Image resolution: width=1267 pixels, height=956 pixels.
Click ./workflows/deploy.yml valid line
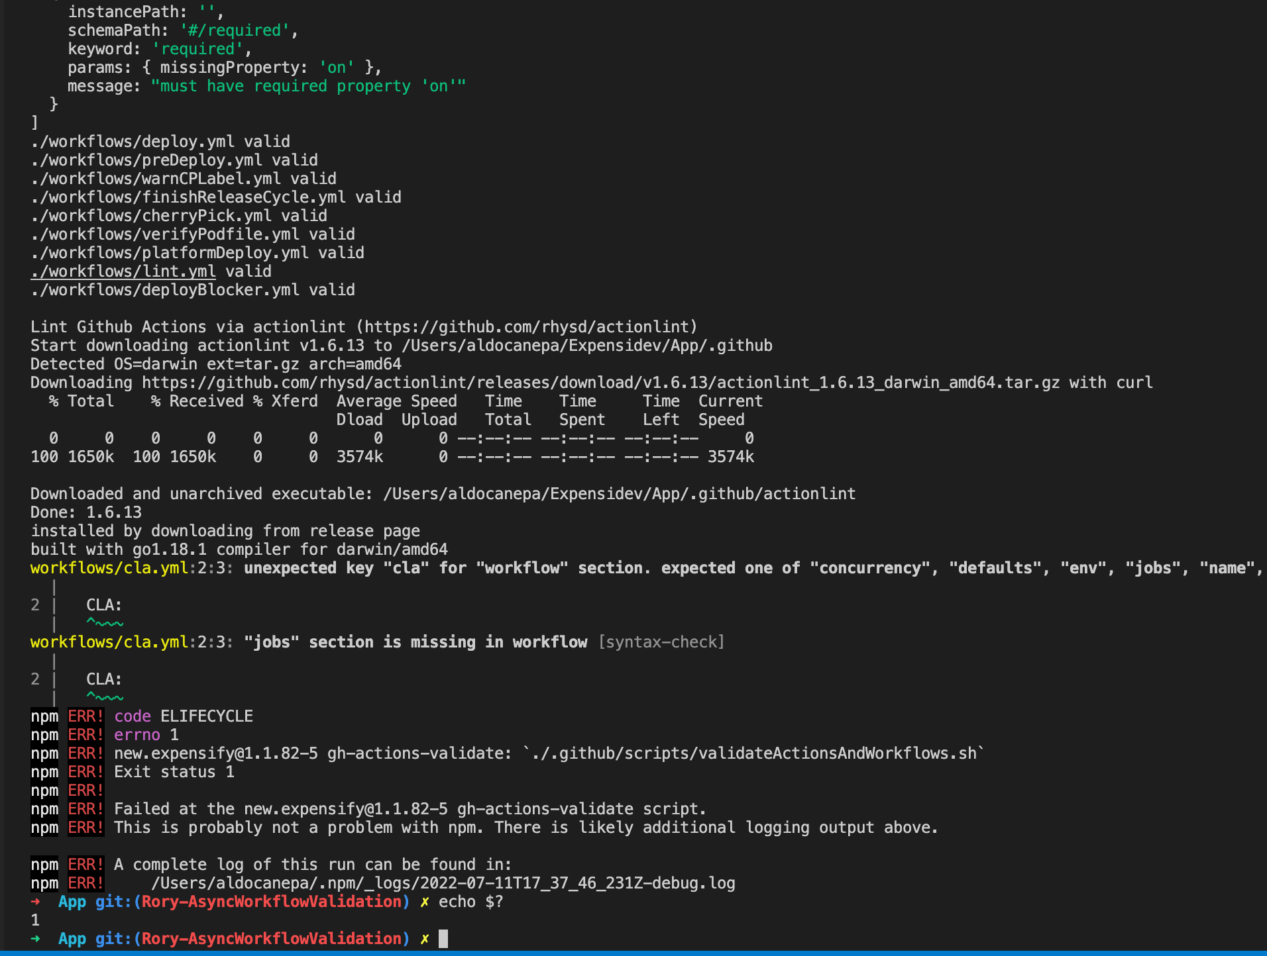(160, 142)
